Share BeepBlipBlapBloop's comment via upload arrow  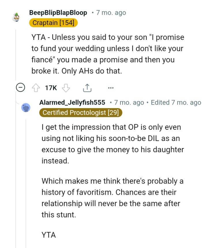(87, 87)
